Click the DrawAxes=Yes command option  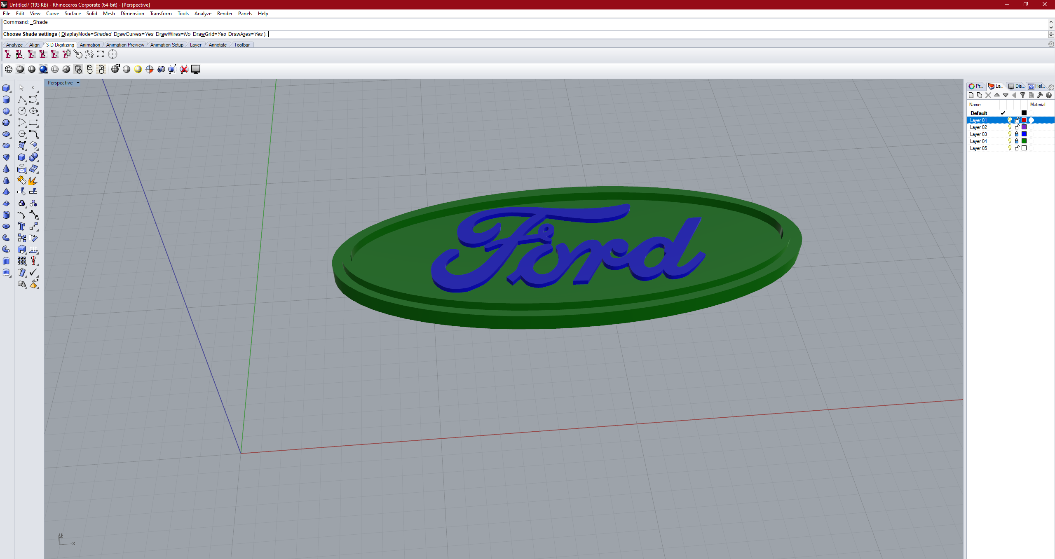[246, 34]
